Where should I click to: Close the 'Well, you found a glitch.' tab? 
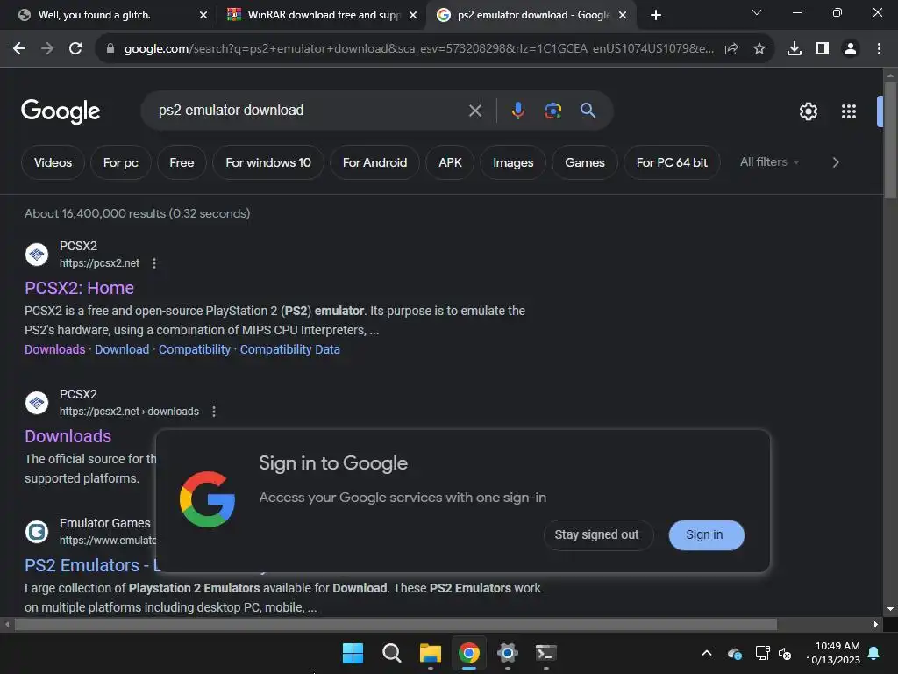[x=203, y=15]
